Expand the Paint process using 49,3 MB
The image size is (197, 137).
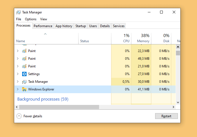[x=18, y=58]
